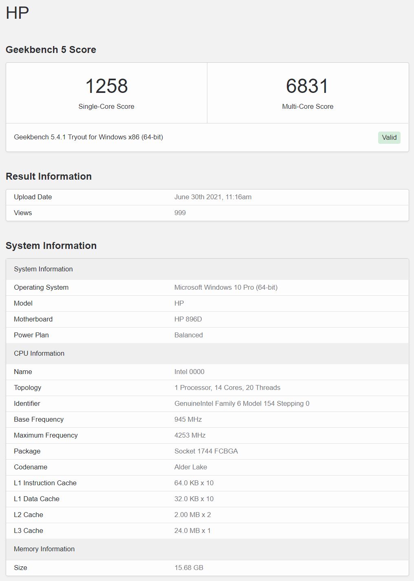The image size is (414, 581).
Task: Select the CPU name Intel 0000
Action: [189, 372]
